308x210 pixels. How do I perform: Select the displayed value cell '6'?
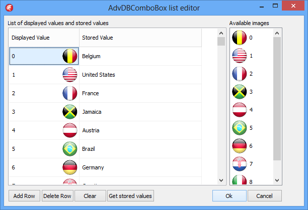[x=44, y=167]
